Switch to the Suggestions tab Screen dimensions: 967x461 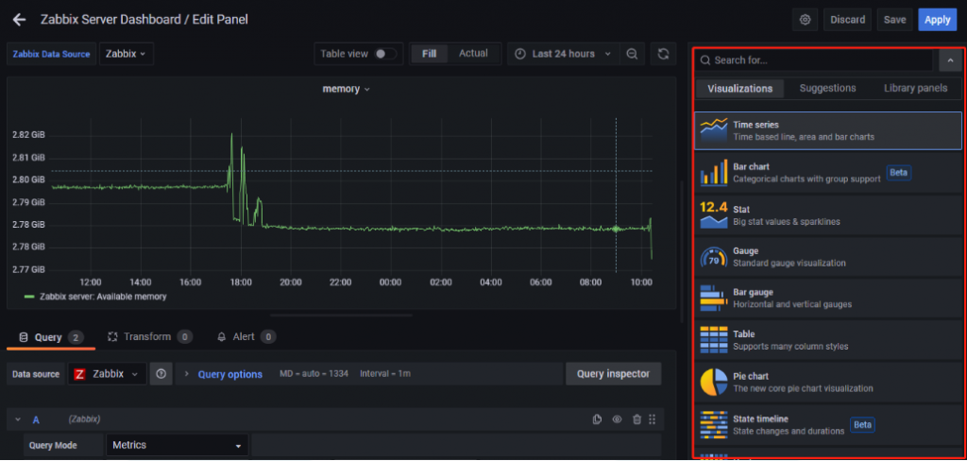[x=827, y=88]
